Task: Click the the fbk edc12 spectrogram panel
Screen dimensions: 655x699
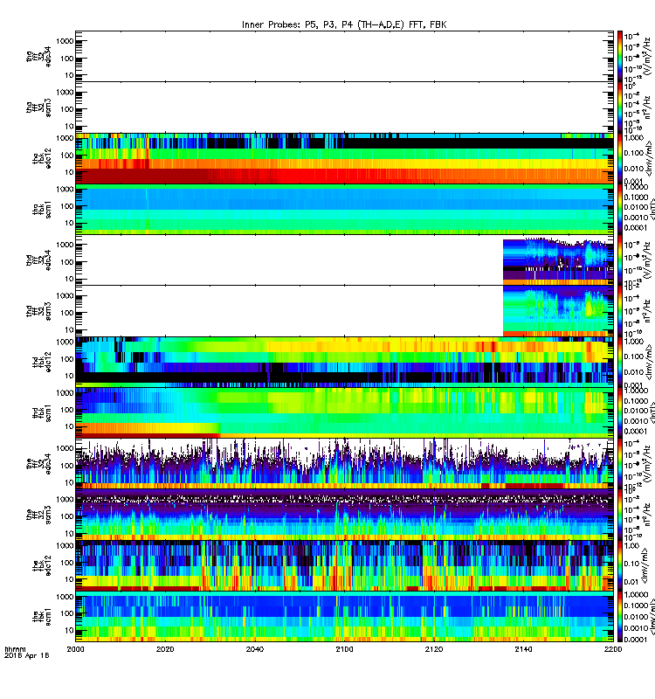Action: 344,565
